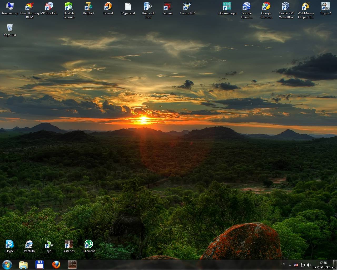The height and width of the screenshot is (270, 337).
Task: Select the Skype desktop icon
Action: [10, 244]
